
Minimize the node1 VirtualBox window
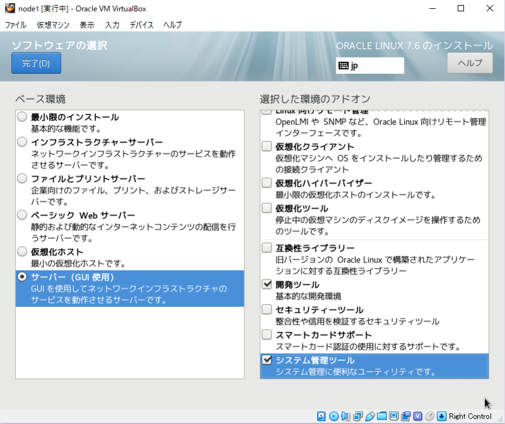(432, 8)
